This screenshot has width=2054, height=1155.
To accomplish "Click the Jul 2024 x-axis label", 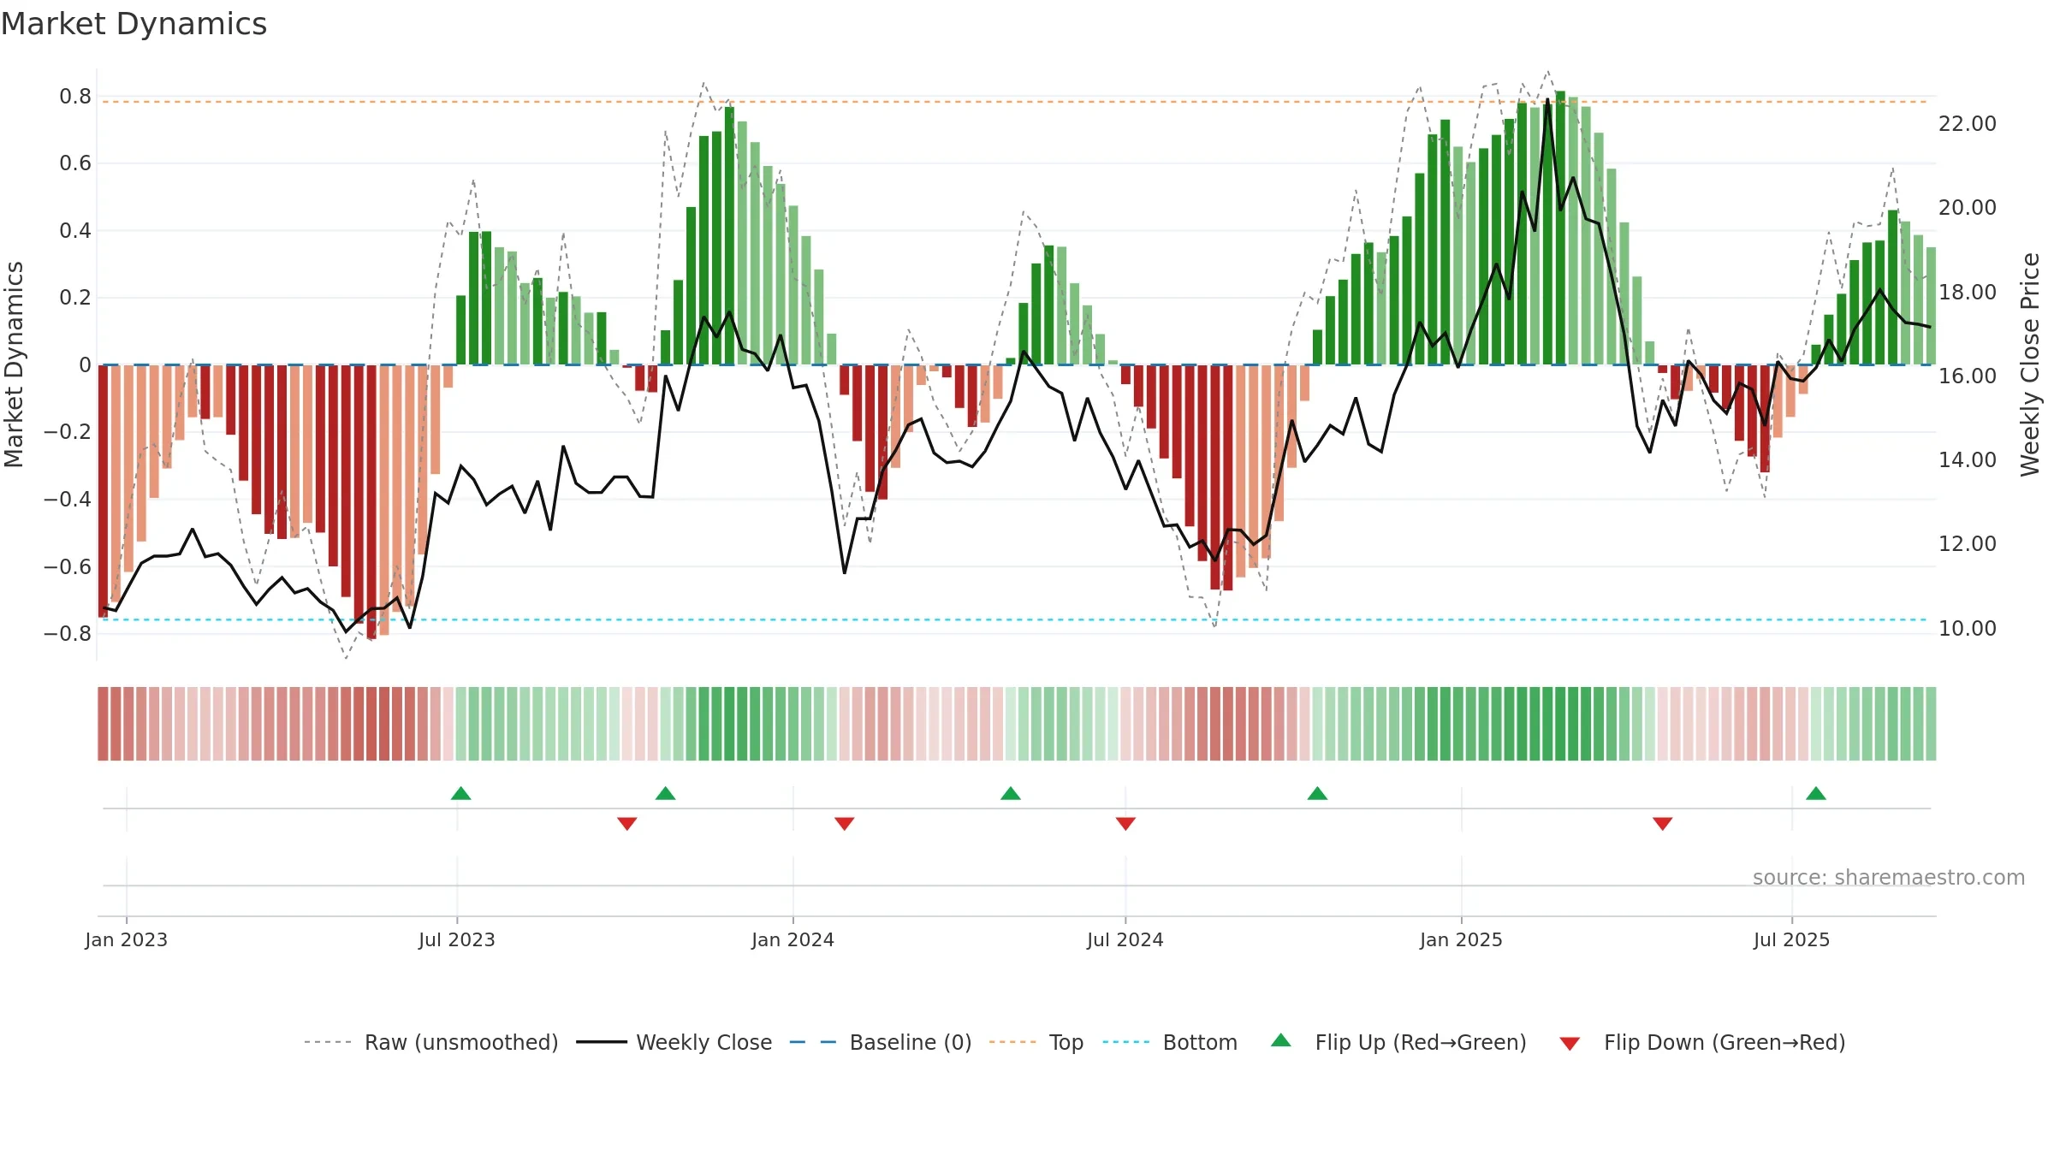I will pyautogui.click(x=1125, y=939).
